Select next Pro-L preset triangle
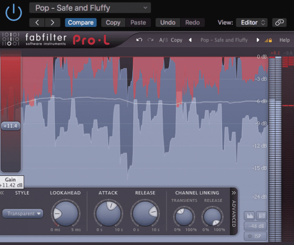 click(258, 40)
